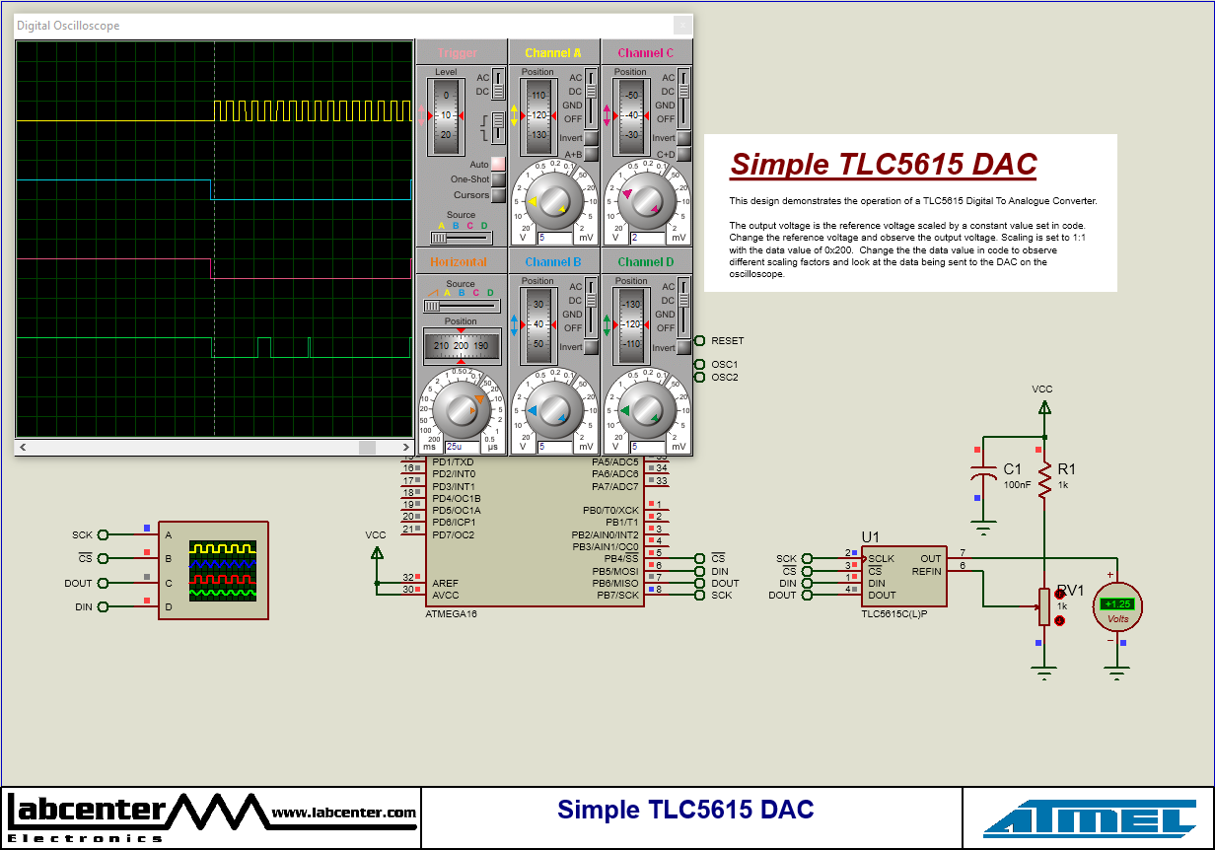The image size is (1215, 850).
Task: Switch trigger coupling to DC
Action: click(497, 91)
